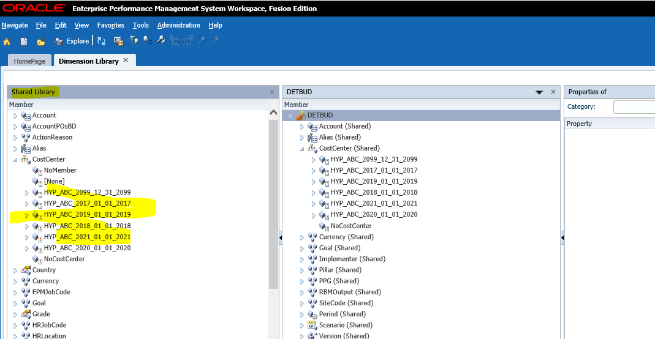Click the Country dimension icon
Screen dimensions: 655x339
(x=26, y=270)
